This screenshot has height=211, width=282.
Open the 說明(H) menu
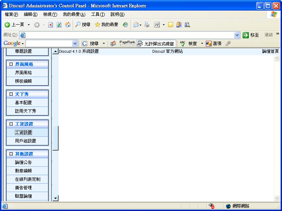[x=117, y=14]
